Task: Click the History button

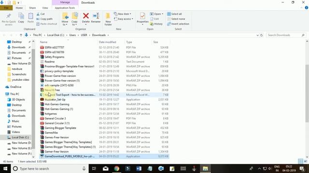Action: point(156,24)
